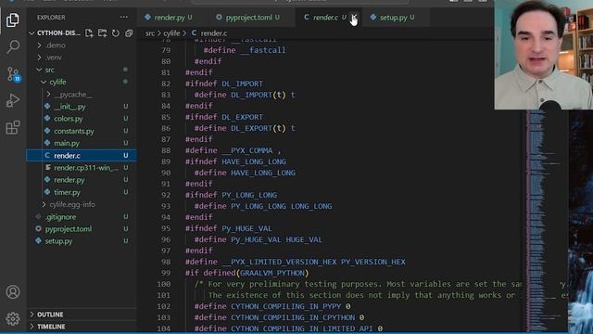The width and height of the screenshot is (593, 334).
Task: Click Py_HUGE_VAL on line 95
Action: coord(246,228)
